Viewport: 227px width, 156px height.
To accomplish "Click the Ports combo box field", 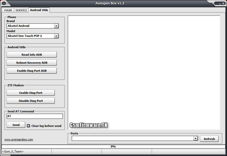I will (135, 138).
